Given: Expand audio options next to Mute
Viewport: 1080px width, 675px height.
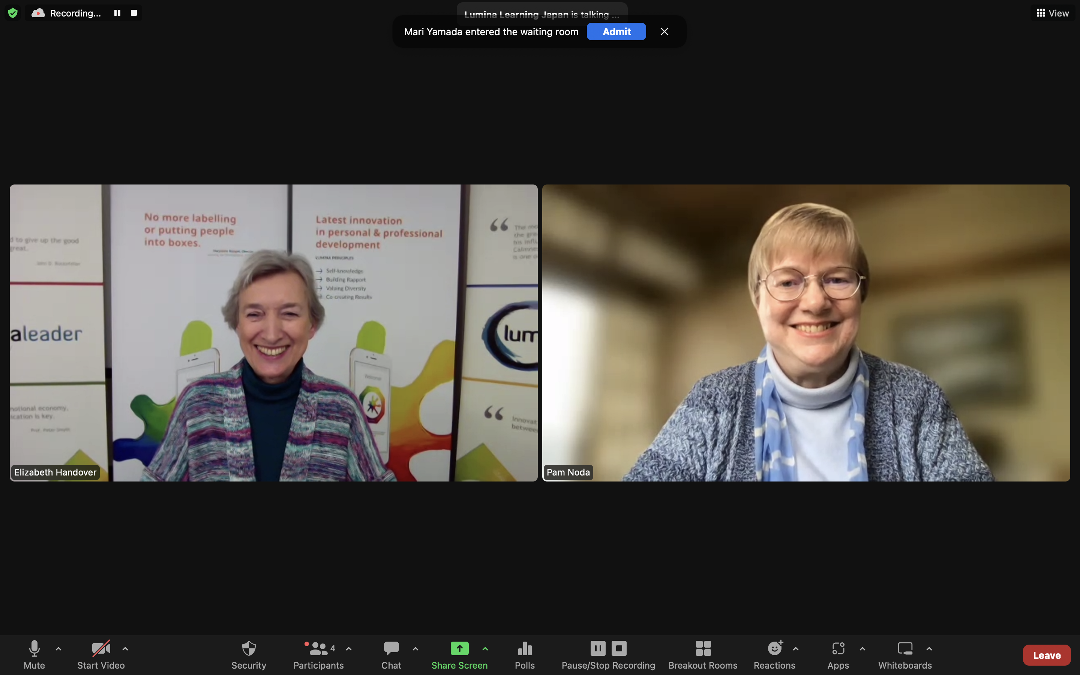Looking at the screenshot, I should pyautogui.click(x=58, y=649).
